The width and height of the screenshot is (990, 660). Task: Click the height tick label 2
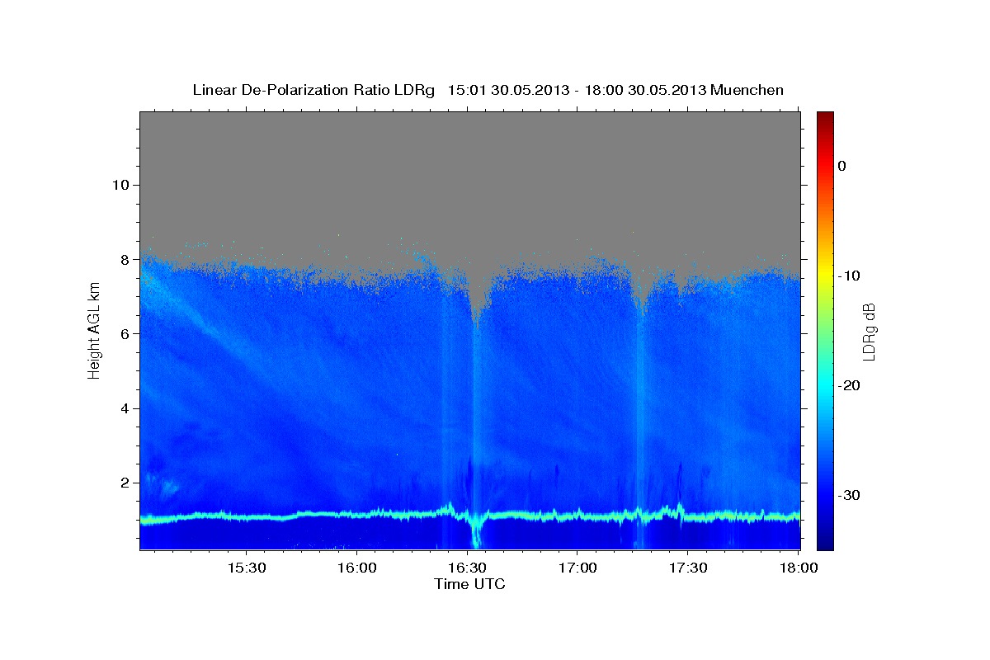[x=126, y=483]
